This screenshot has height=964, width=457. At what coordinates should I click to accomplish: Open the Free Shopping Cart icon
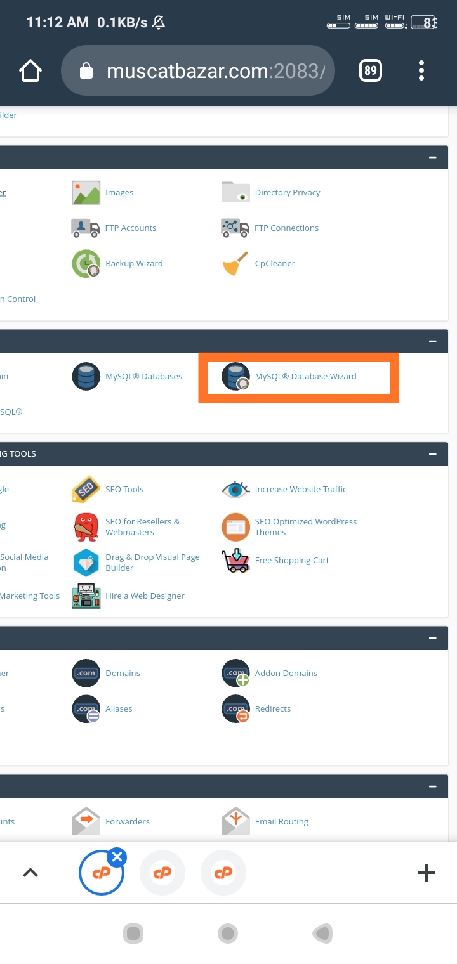(x=235, y=561)
